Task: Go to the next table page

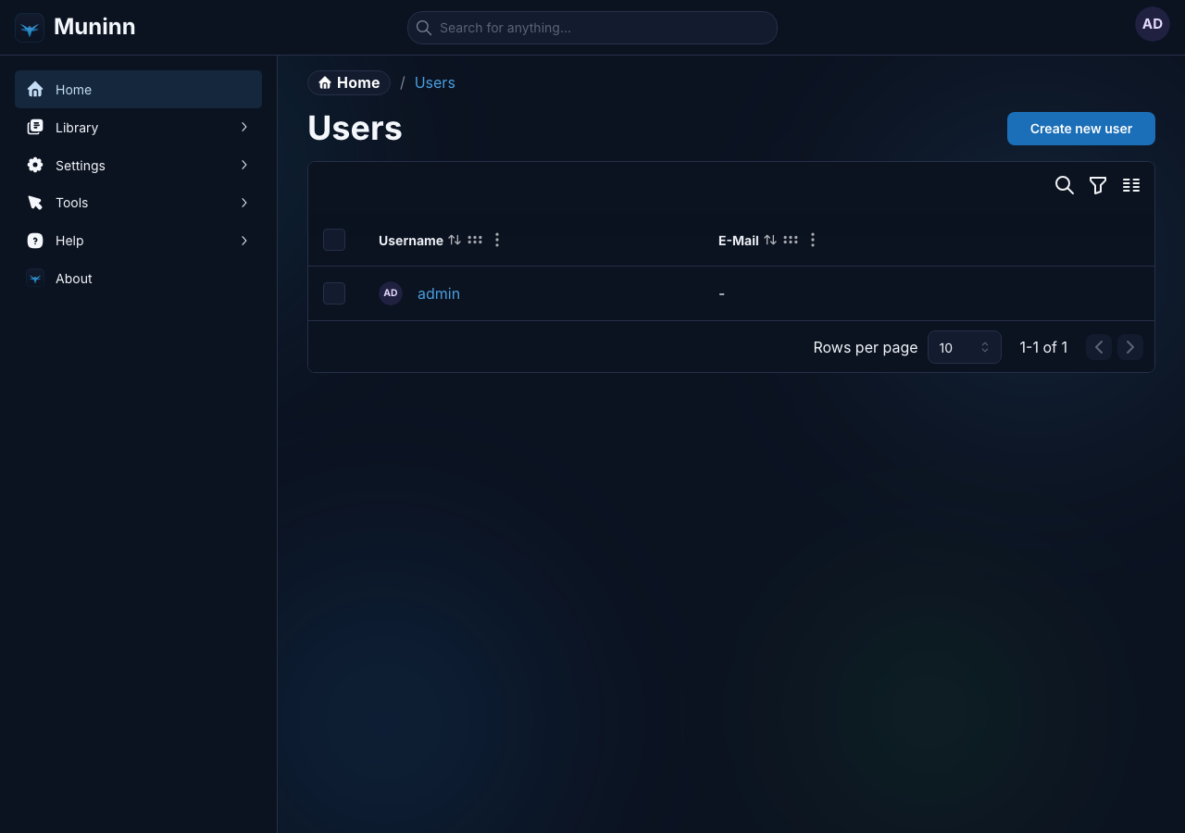Action: 1130,347
